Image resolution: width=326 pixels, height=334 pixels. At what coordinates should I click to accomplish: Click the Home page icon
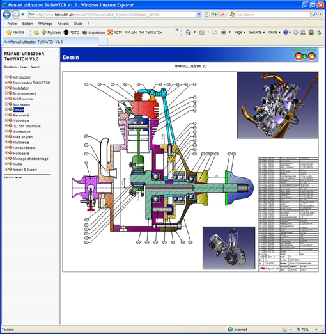189,33
